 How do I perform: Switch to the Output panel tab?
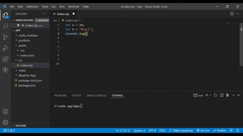pyautogui.click(x=76, y=96)
